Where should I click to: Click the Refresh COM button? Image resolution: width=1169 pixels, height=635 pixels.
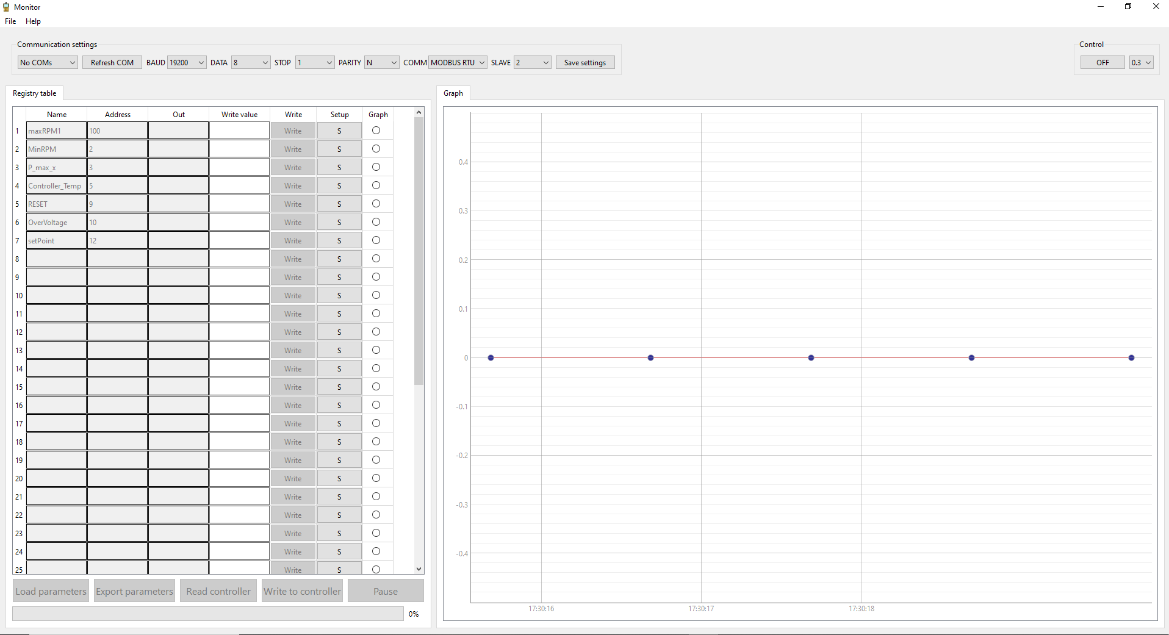112,63
